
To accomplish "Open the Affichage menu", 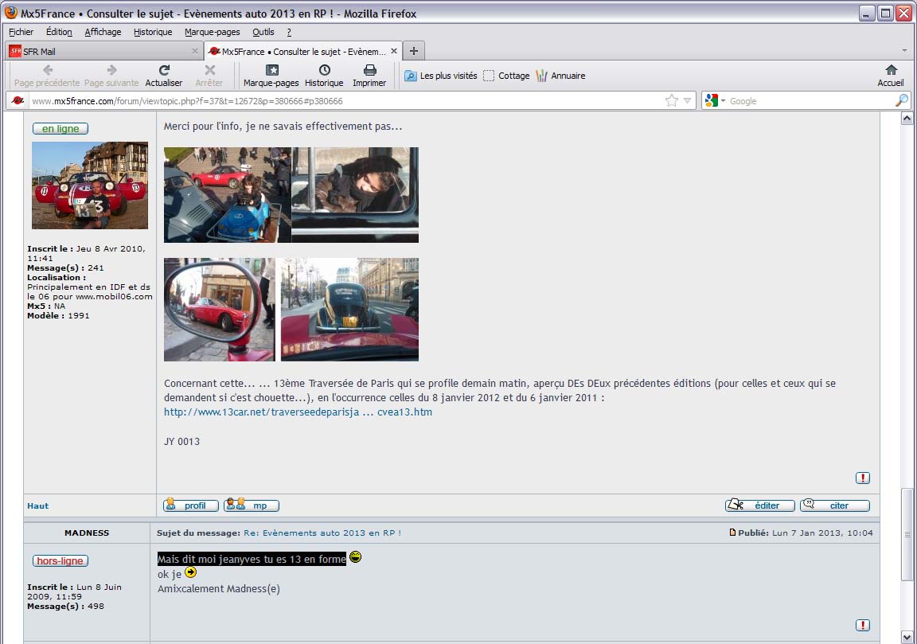I will click(x=103, y=32).
